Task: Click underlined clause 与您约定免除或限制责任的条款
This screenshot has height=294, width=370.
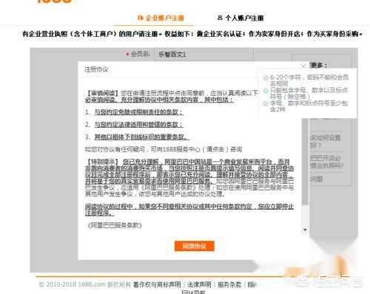Action: pos(139,112)
